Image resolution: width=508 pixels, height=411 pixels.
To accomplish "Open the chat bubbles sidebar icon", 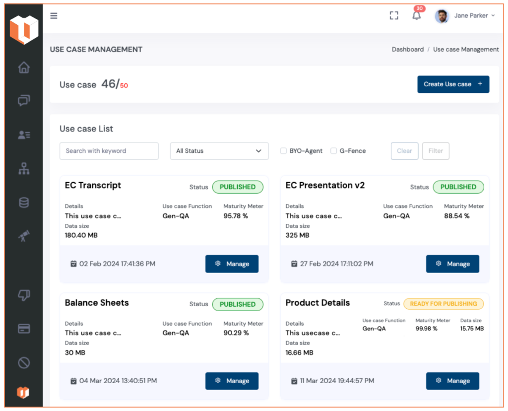I will (x=23, y=101).
